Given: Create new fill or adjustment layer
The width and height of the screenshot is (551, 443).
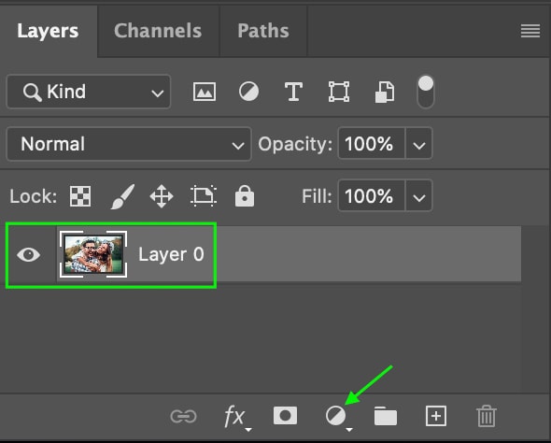Looking at the screenshot, I should [336, 416].
